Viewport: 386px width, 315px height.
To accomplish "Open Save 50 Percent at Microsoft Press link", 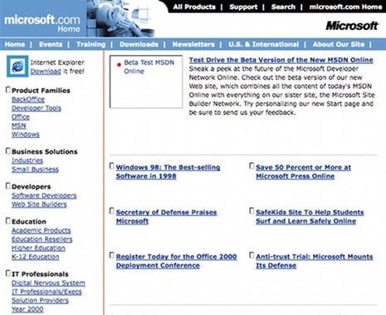I will point(304,172).
